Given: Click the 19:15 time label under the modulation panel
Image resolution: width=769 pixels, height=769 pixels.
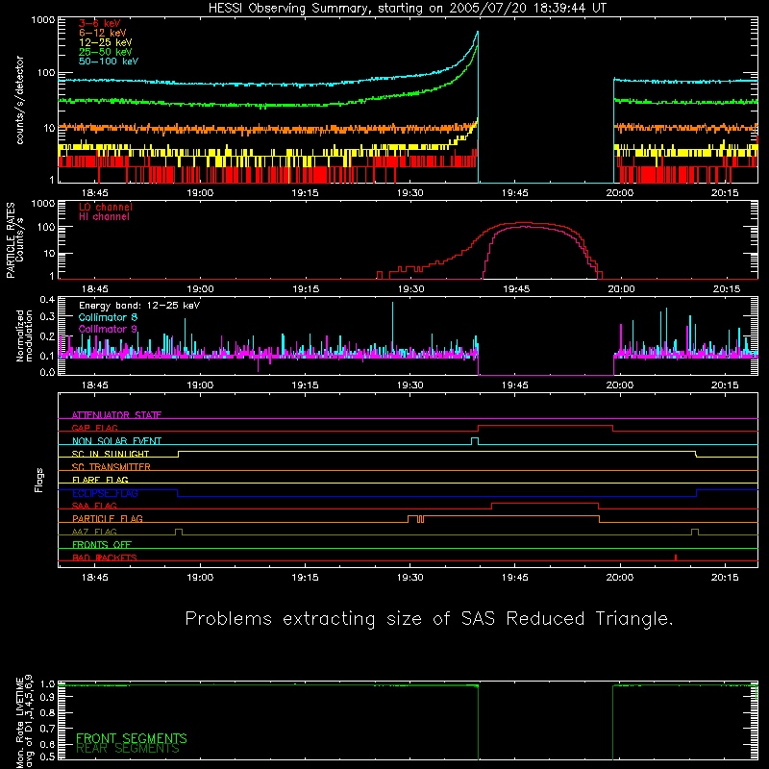Looking at the screenshot, I should click(305, 385).
